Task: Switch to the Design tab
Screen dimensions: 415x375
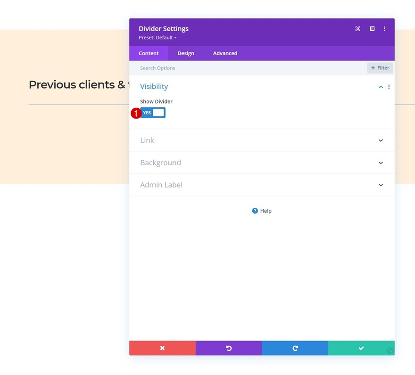Action: point(186,53)
